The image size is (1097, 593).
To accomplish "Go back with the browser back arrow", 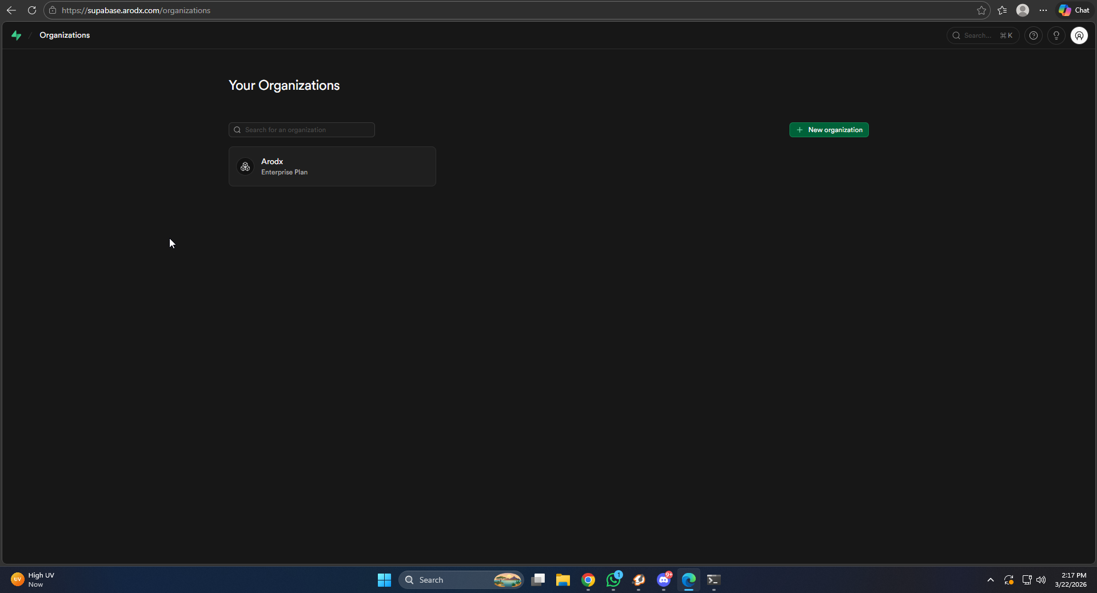I will [11, 10].
